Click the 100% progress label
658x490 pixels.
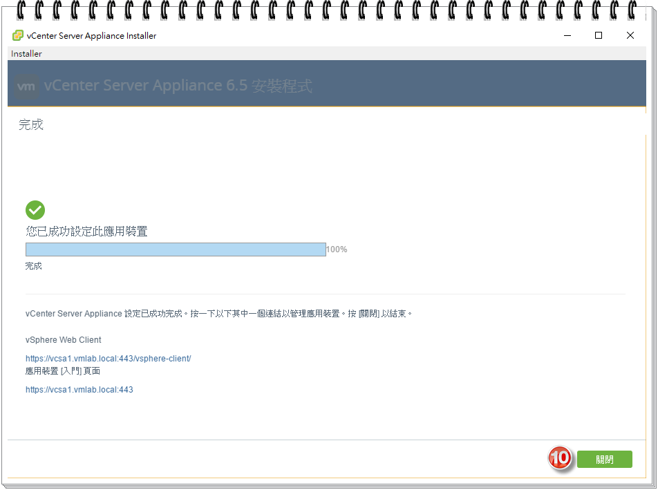pyautogui.click(x=337, y=249)
